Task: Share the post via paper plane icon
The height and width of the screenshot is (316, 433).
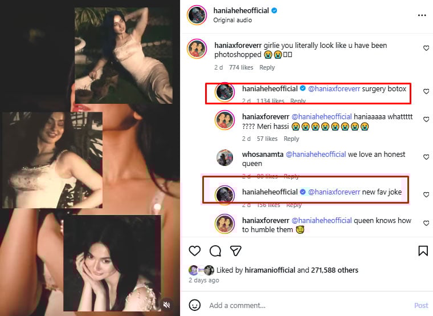Action: coord(235,251)
